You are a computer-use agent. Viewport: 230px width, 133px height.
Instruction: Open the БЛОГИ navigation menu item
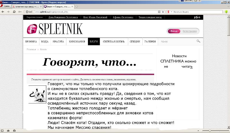94,42
